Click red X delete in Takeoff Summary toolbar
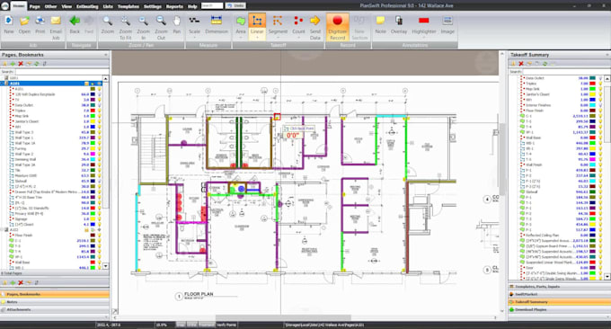The height and width of the screenshot is (329, 611). pos(521,64)
